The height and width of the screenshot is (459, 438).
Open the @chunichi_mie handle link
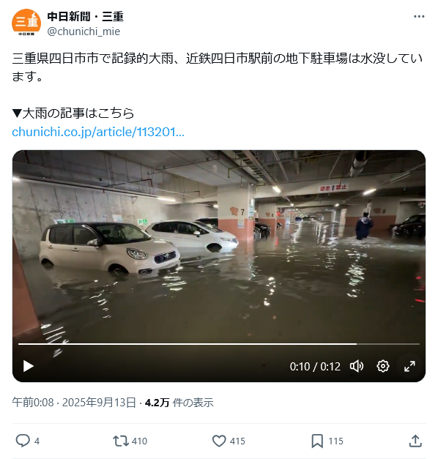(83, 31)
